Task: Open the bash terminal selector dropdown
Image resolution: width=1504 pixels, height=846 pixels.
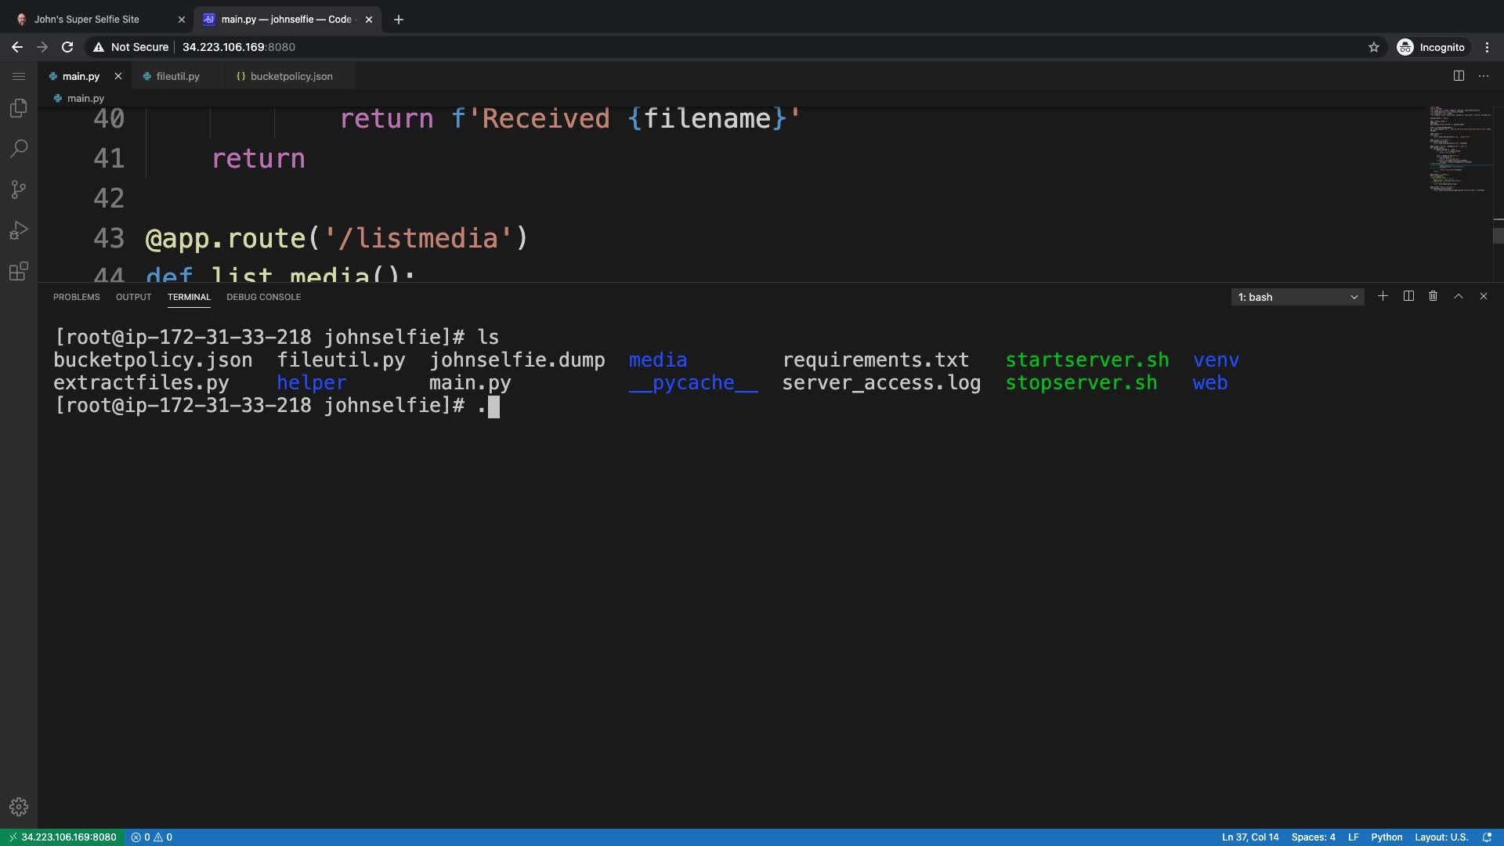Action: click(1297, 297)
